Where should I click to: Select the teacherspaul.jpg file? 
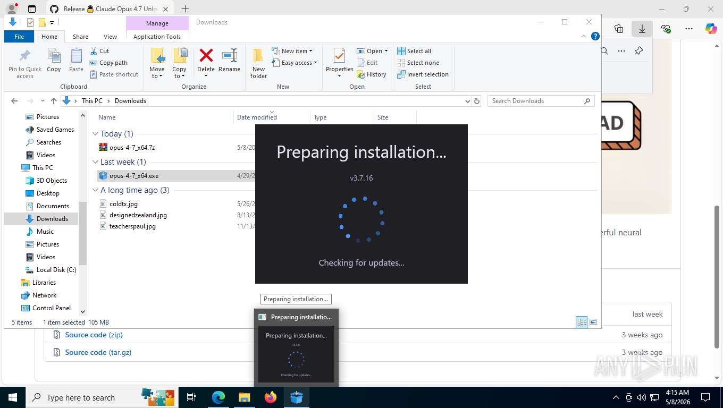point(132,226)
